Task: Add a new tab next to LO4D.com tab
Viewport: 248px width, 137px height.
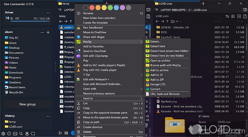Action: (x=203, y=3)
